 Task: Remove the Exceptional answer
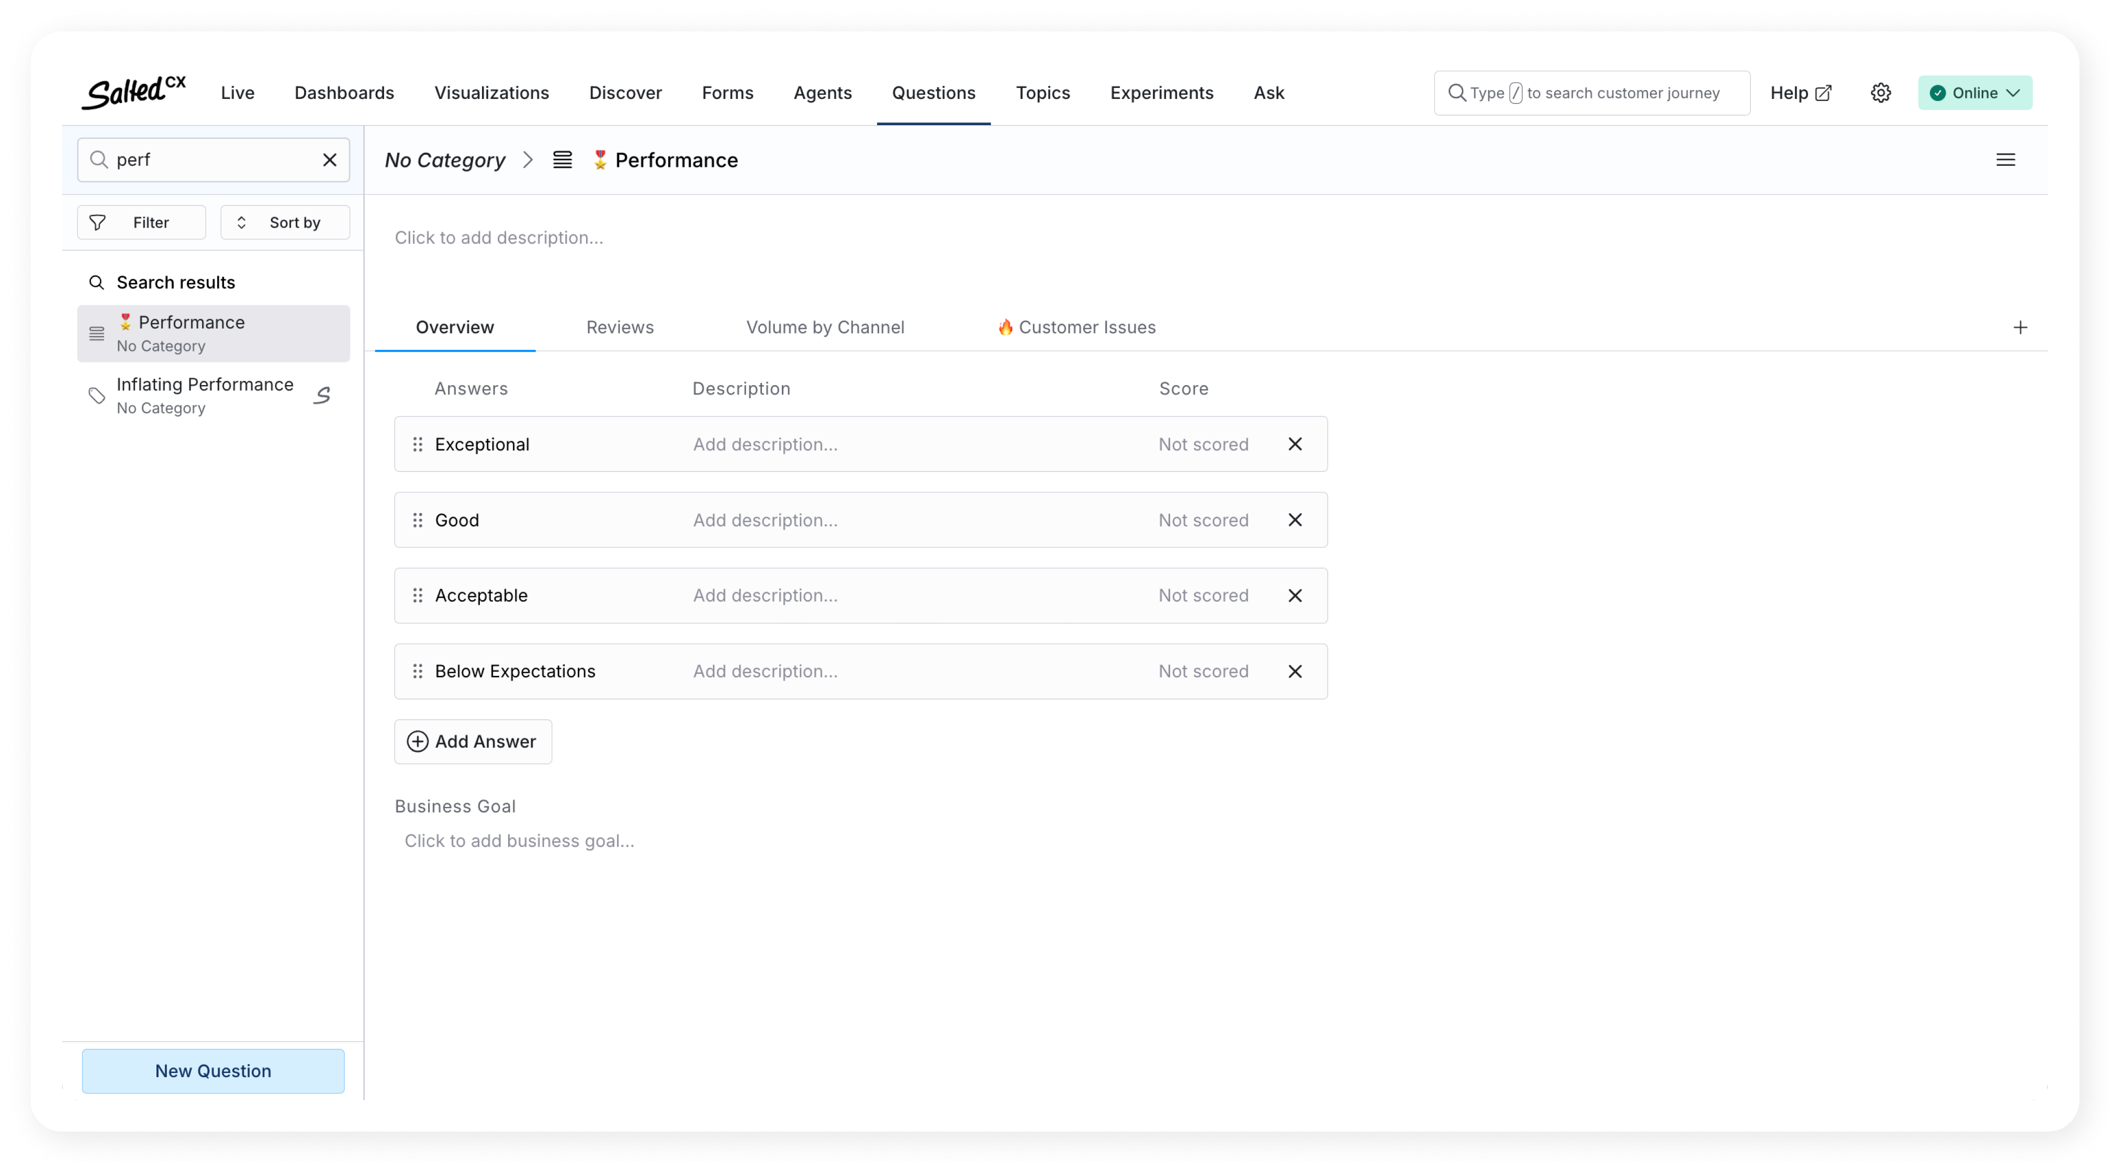pos(1294,444)
